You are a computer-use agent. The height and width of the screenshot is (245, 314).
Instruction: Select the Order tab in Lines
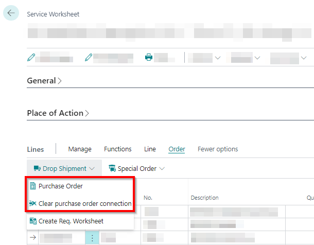177,149
